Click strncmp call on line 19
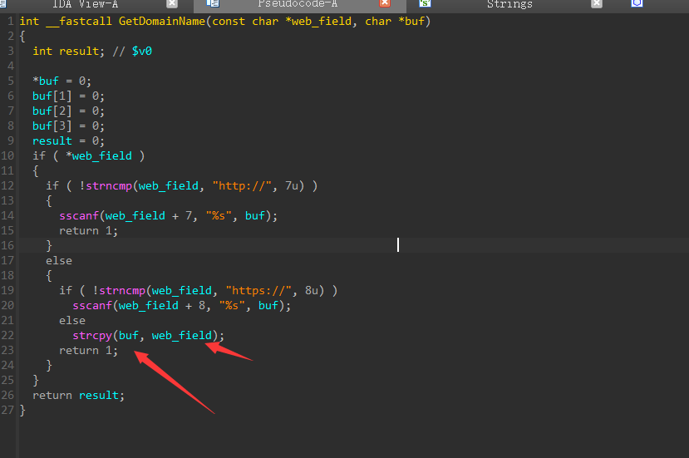689x458 pixels. 122,291
